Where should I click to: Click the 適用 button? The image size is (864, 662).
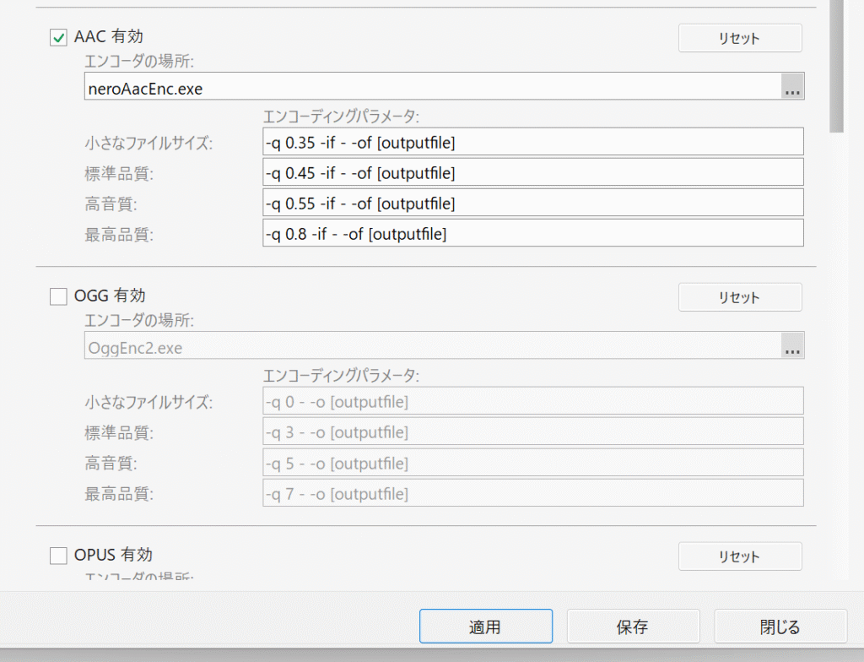[x=485, y=627]
